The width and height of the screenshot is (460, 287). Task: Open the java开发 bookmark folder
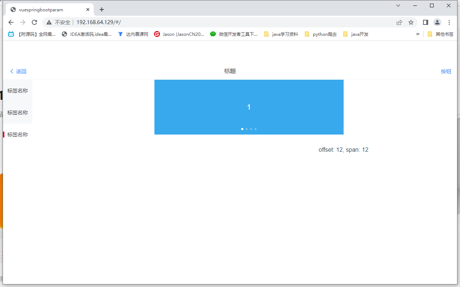pyautogui.click(x=356, y=34)
